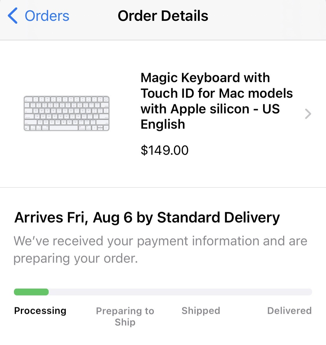Open the Magic Keyboard product thumbnail
326x345 pixels.
coord(67,113)
